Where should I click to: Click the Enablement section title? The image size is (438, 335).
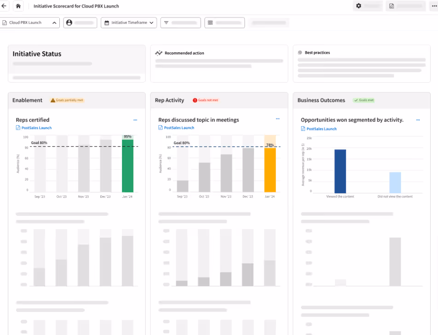[28, 100]
